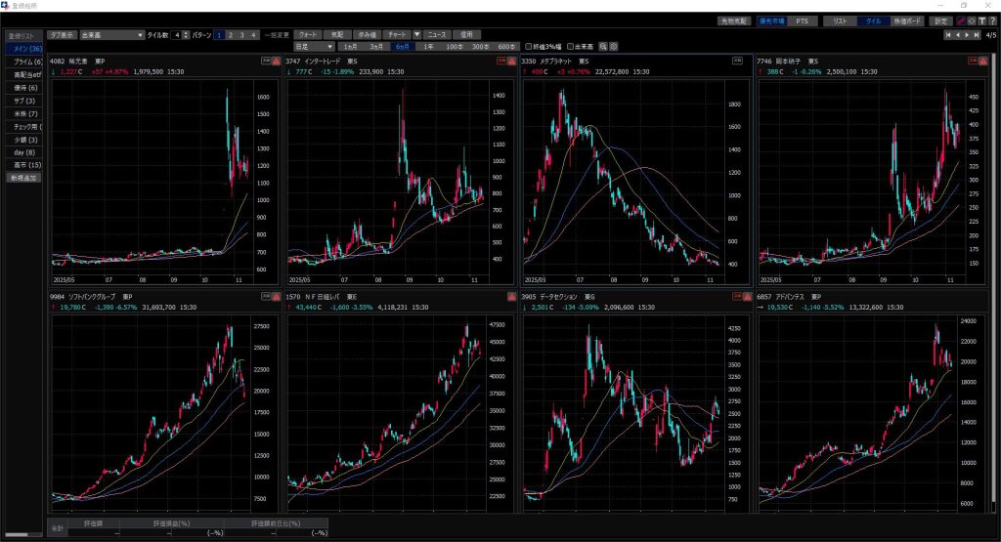Screen dimensions: 1001x542
Task: Switch to リスト view tab
Action: click(840, 21)
